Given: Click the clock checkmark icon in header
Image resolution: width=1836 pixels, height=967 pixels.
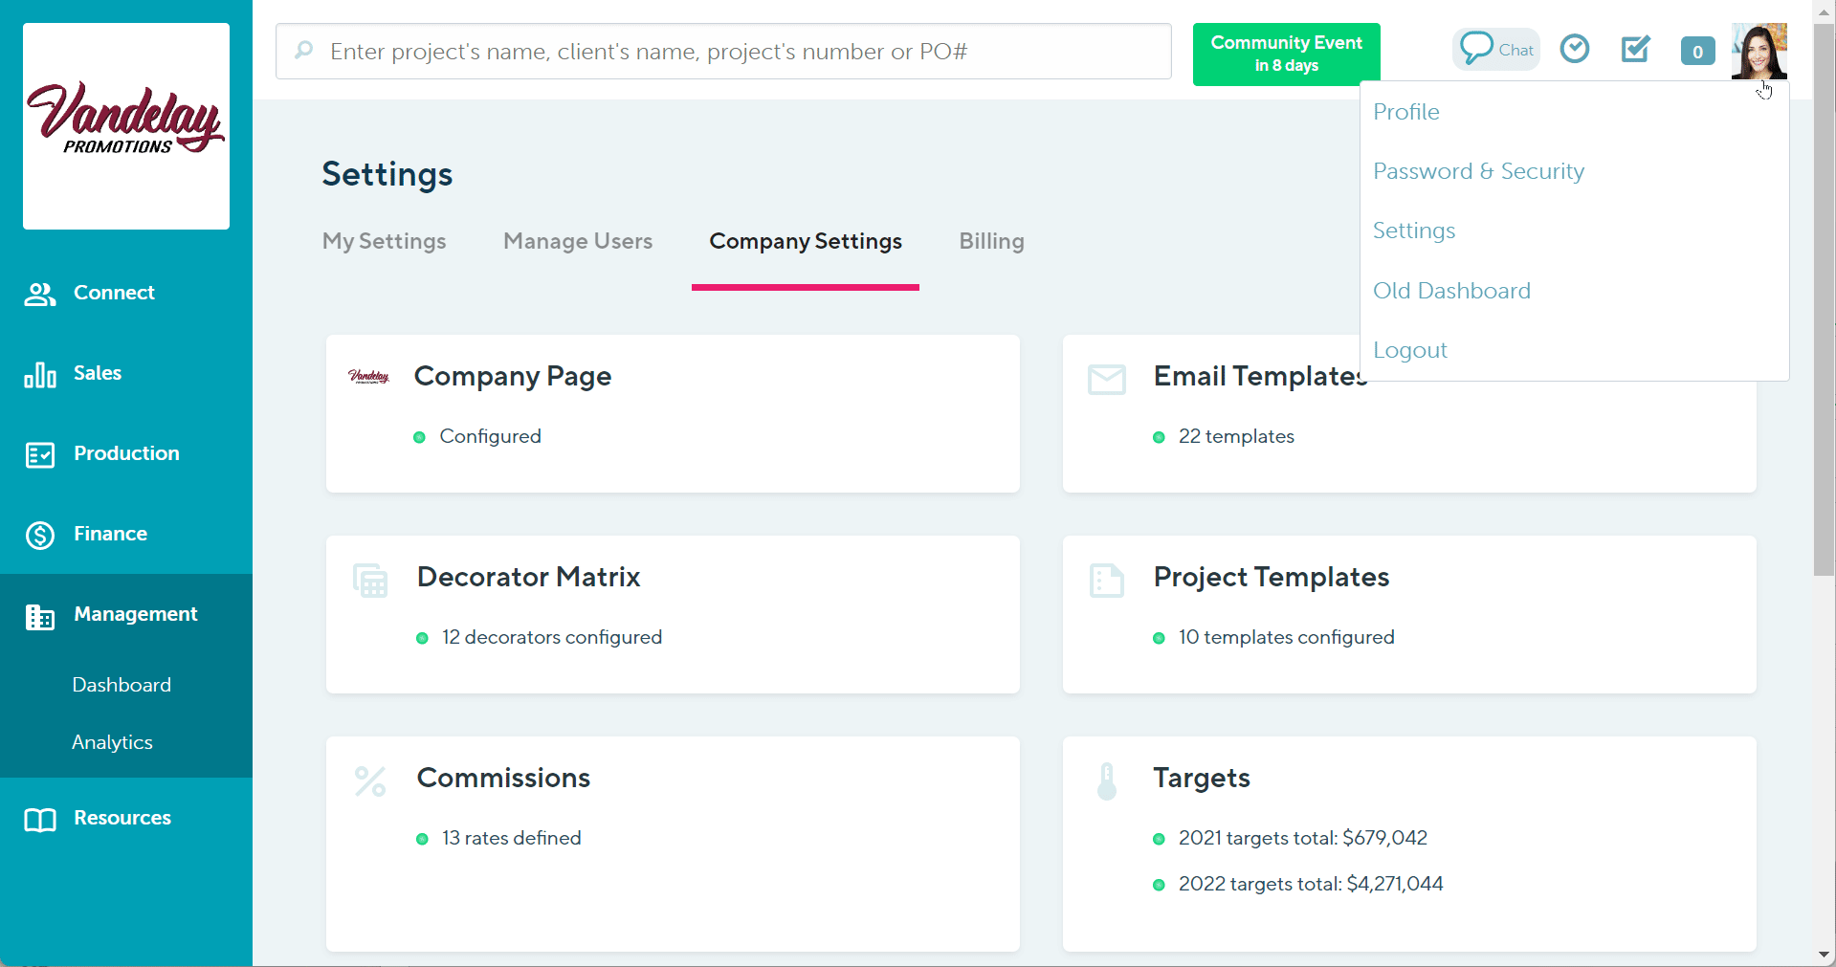Looking at the screenshot, I should [x=1574, y=49].
